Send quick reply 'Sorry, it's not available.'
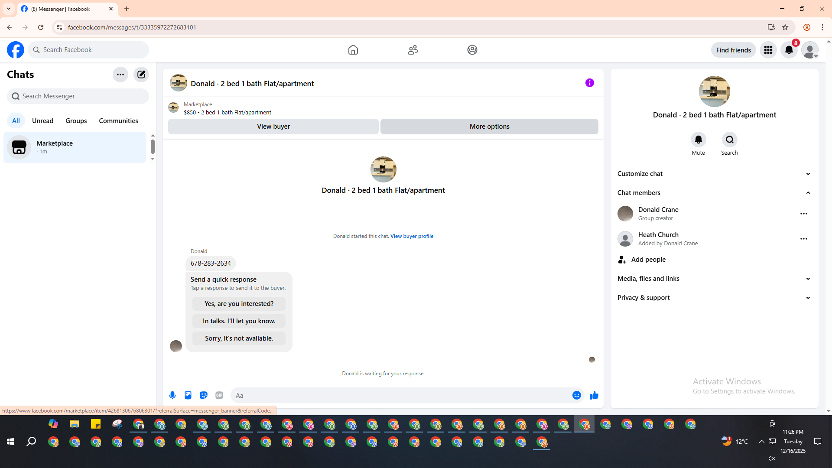 point(239,338)
